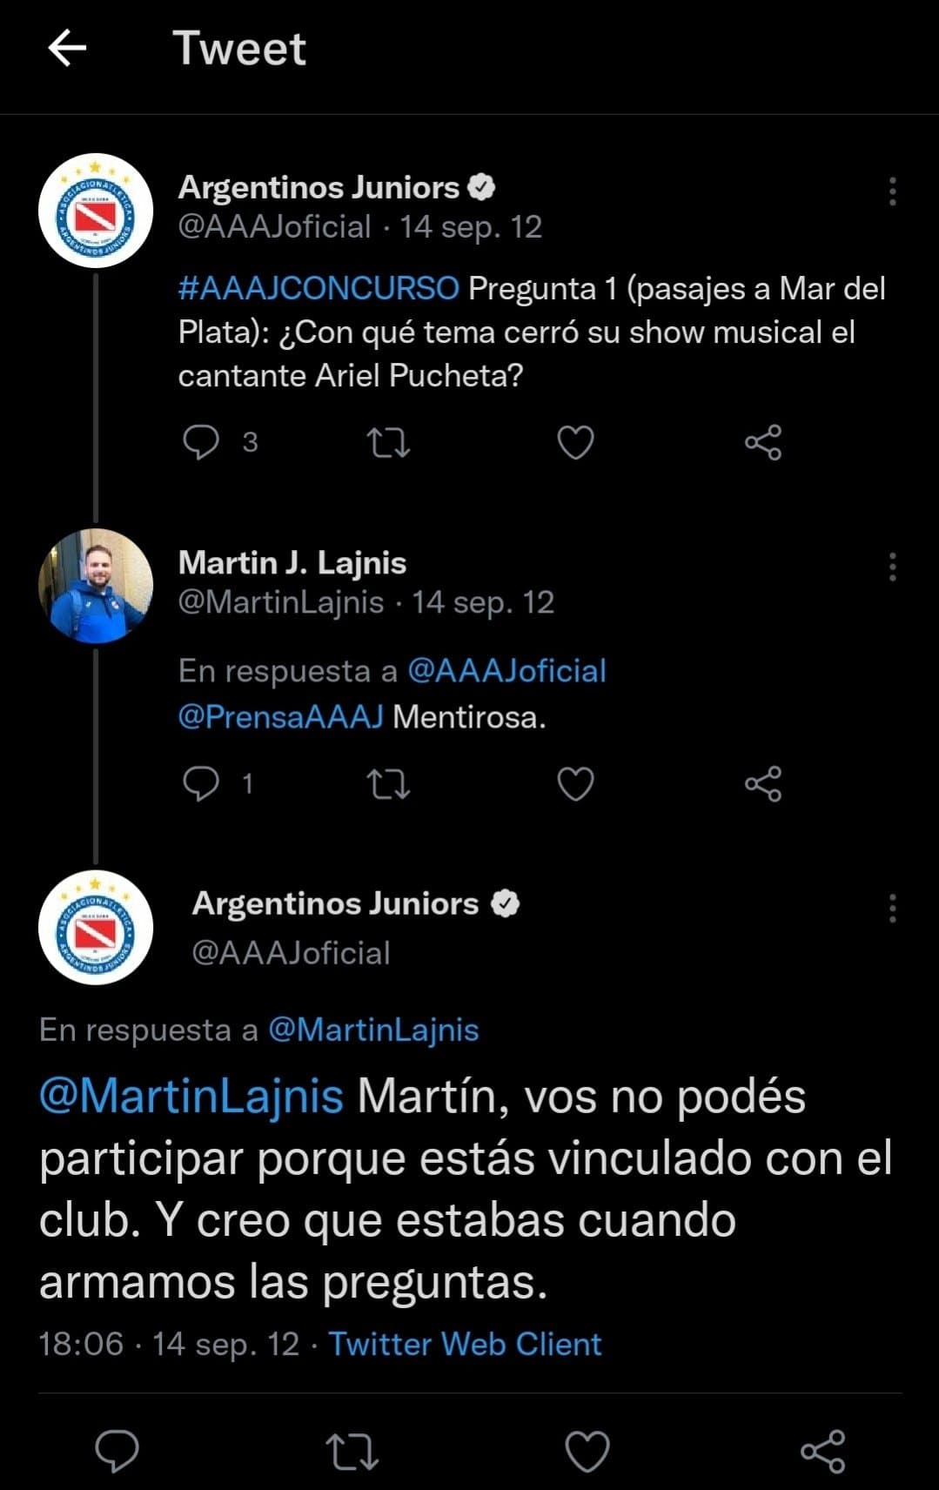Image resolution: width=939 pixels, height=1490 pixels.
Task: Open more options on first Argentinos Juniors tweet
Action: coord(892,191)
